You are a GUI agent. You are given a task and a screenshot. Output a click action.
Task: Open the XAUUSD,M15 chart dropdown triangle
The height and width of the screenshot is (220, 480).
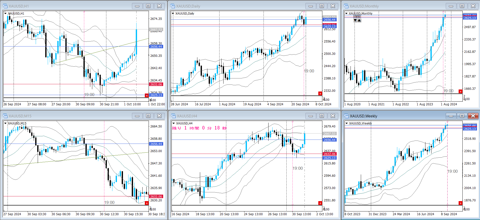[5, 123]
